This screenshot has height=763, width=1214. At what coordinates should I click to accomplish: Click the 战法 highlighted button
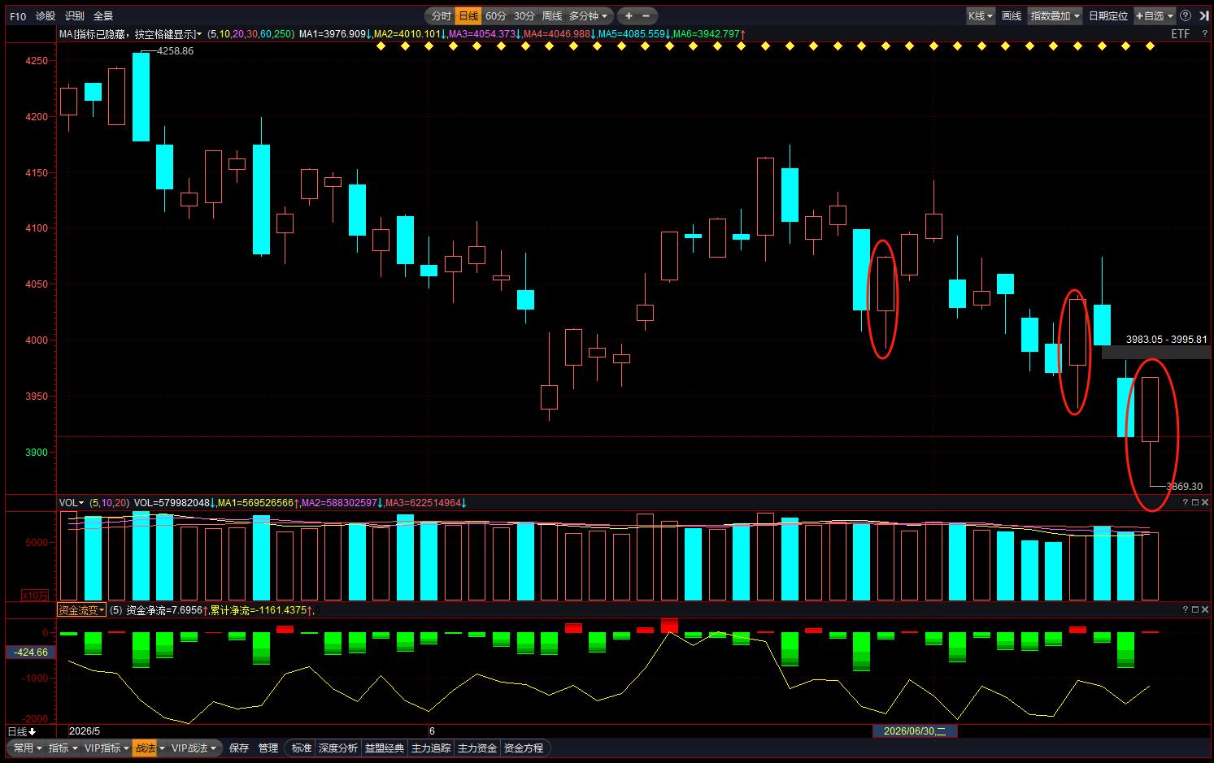(145, 748)
